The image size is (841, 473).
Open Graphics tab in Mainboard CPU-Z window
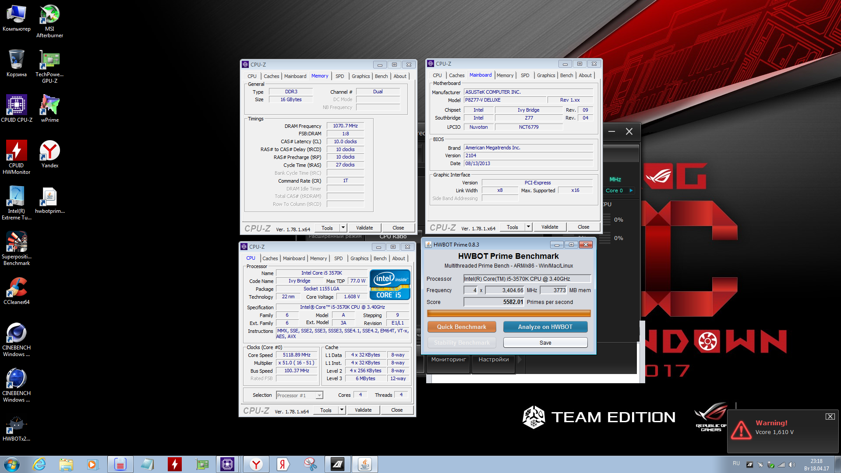pyautogui.click(x=546, y=75)
